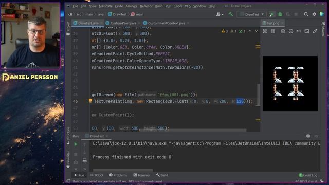Open Search Everywhere magnifier icon
This screenshot has width=329, height=185.
tap(306, 14)
